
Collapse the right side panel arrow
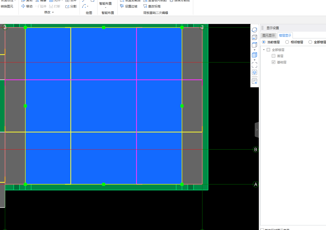pos(257,130)
